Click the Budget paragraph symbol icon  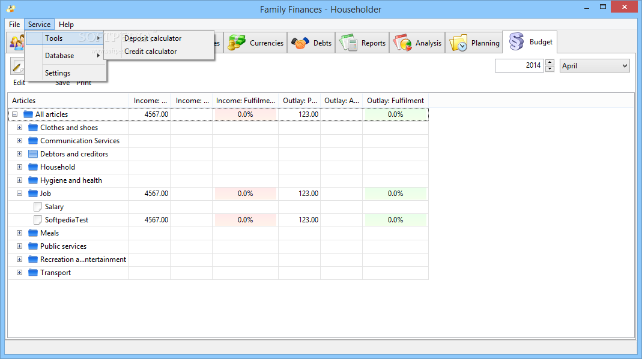coord(516,42)
